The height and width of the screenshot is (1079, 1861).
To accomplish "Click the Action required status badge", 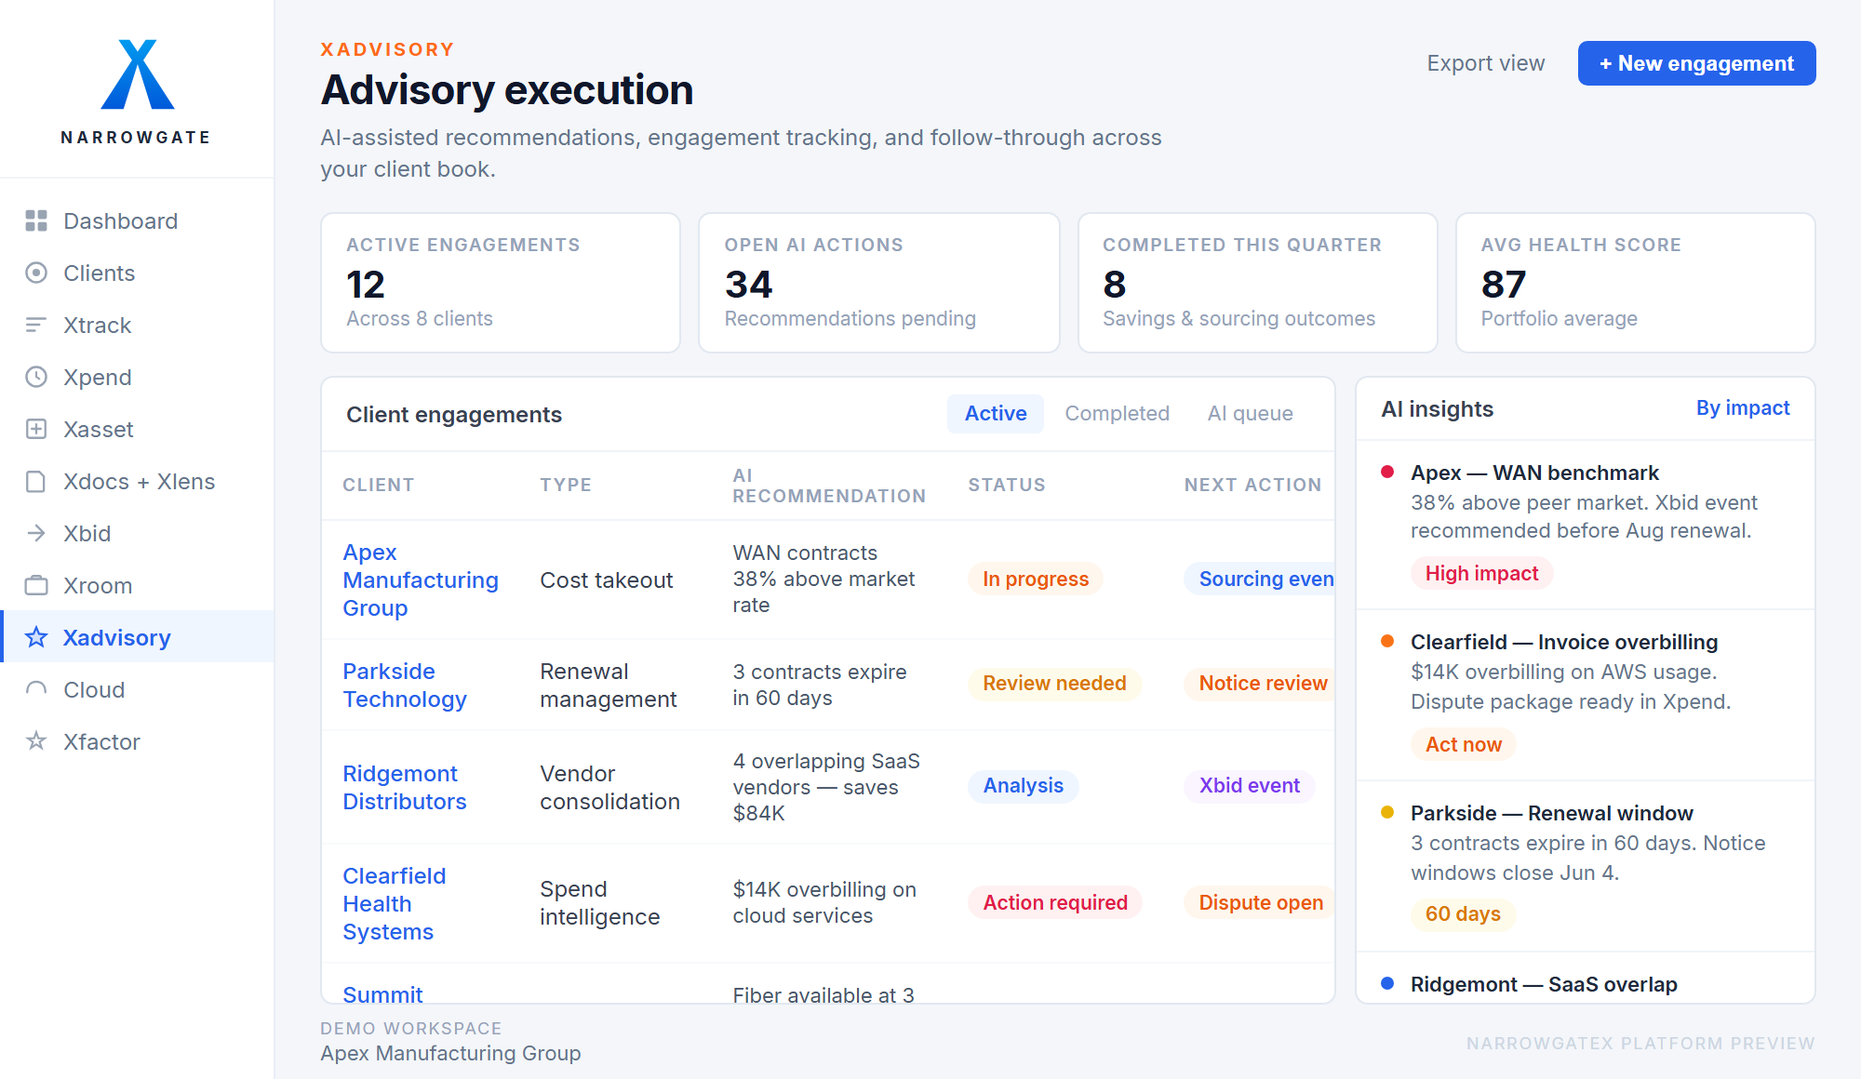I will tap(1054, 902).
